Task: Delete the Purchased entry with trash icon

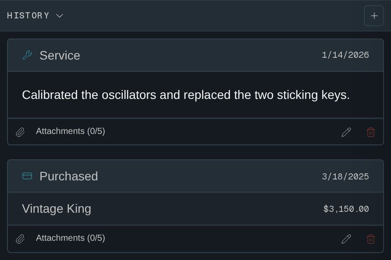Action: coord(371,239)
